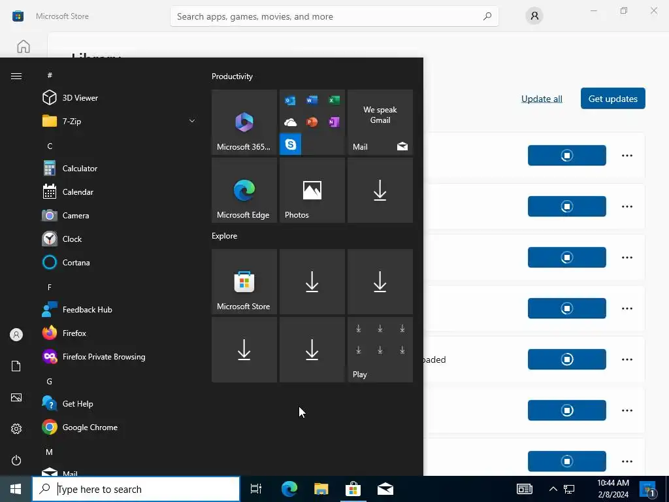
Task: Open the Calendar app
Action: [118, 192]
